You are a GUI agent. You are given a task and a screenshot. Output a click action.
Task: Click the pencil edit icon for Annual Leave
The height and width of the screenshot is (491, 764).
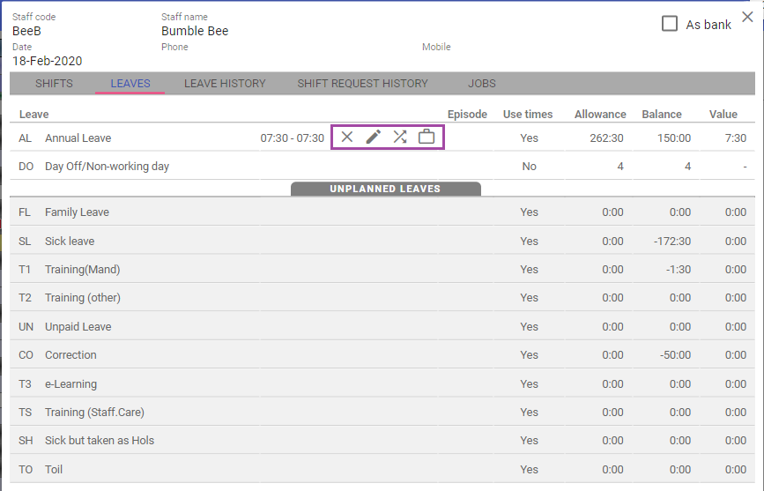click(374, 137)
